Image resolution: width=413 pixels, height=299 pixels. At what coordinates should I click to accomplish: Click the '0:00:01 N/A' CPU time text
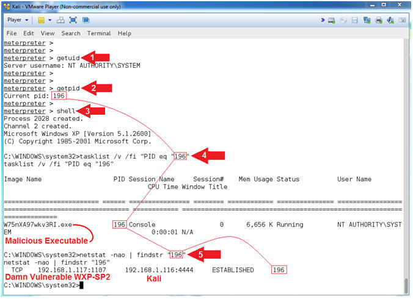(x=172, y=232)
